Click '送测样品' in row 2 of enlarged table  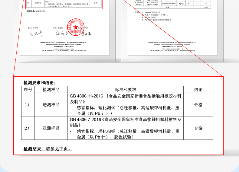click(x=51, y=128)
